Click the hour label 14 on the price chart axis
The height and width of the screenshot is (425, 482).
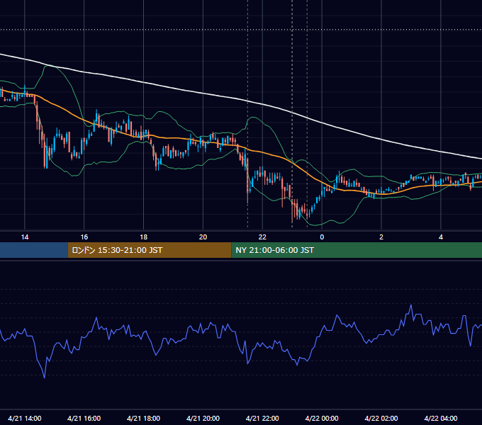pyautogui.click(x=25, y=237)
